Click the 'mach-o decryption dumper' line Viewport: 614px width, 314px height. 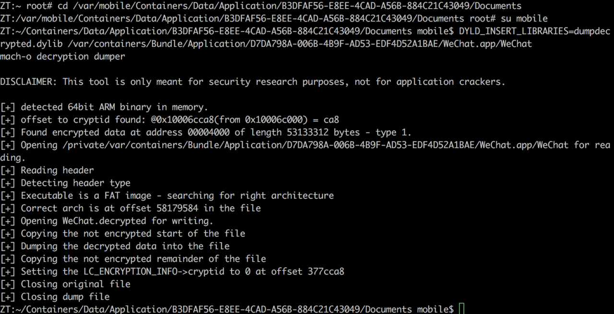pyautogui.click(x=63, y=56)
